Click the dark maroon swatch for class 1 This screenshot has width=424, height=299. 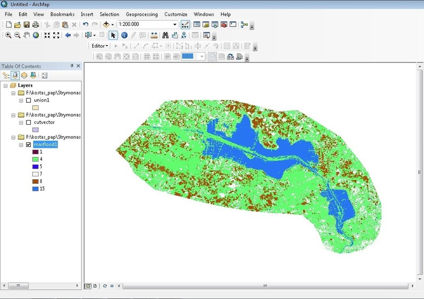36,152
